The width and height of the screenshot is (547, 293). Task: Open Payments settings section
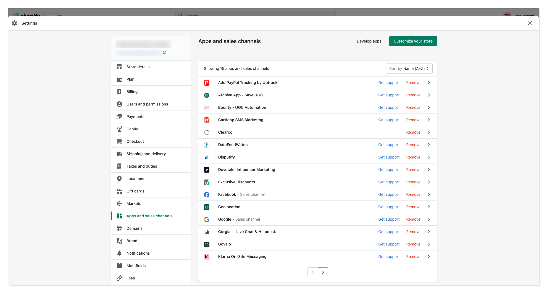pyautogui.click(x=151, y=117)
